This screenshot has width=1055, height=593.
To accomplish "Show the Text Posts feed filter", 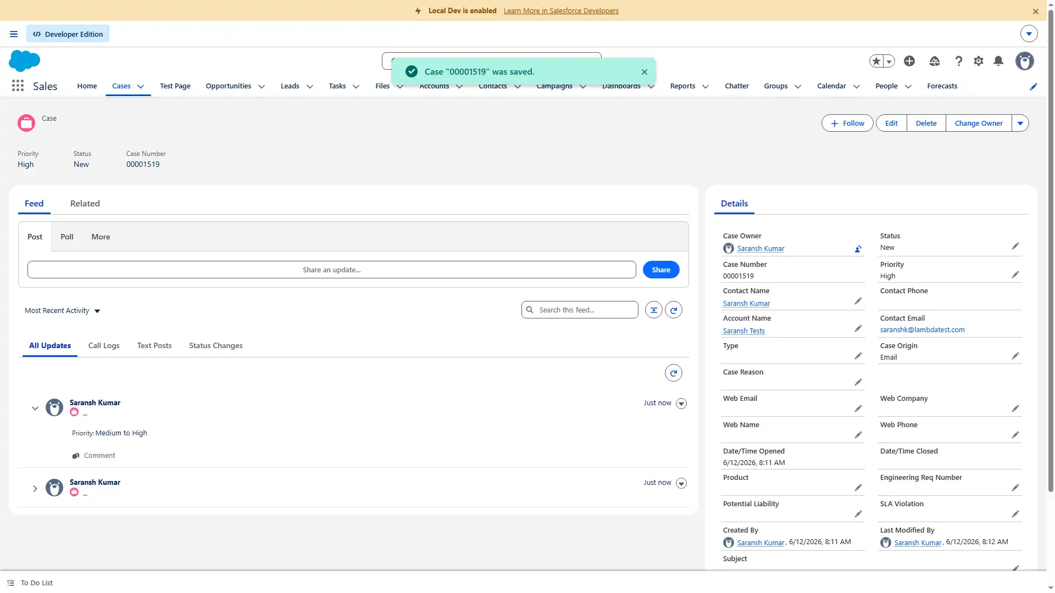I will point(154,346).
